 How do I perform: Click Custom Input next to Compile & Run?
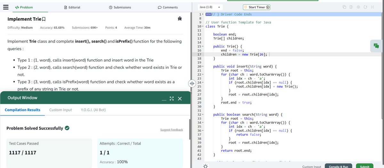click(312, 167)
